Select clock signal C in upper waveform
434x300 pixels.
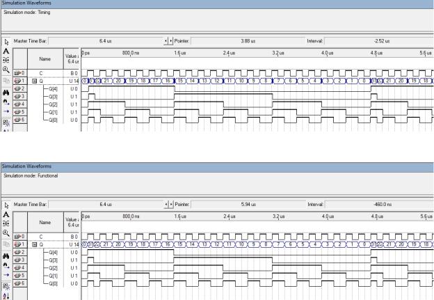(x=46, y=73)
